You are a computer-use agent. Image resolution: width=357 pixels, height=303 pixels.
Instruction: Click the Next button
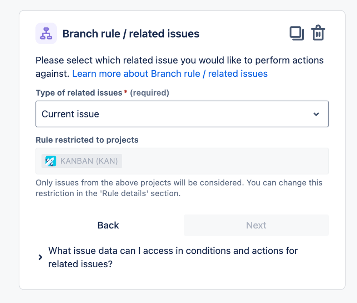click(256, 225)
